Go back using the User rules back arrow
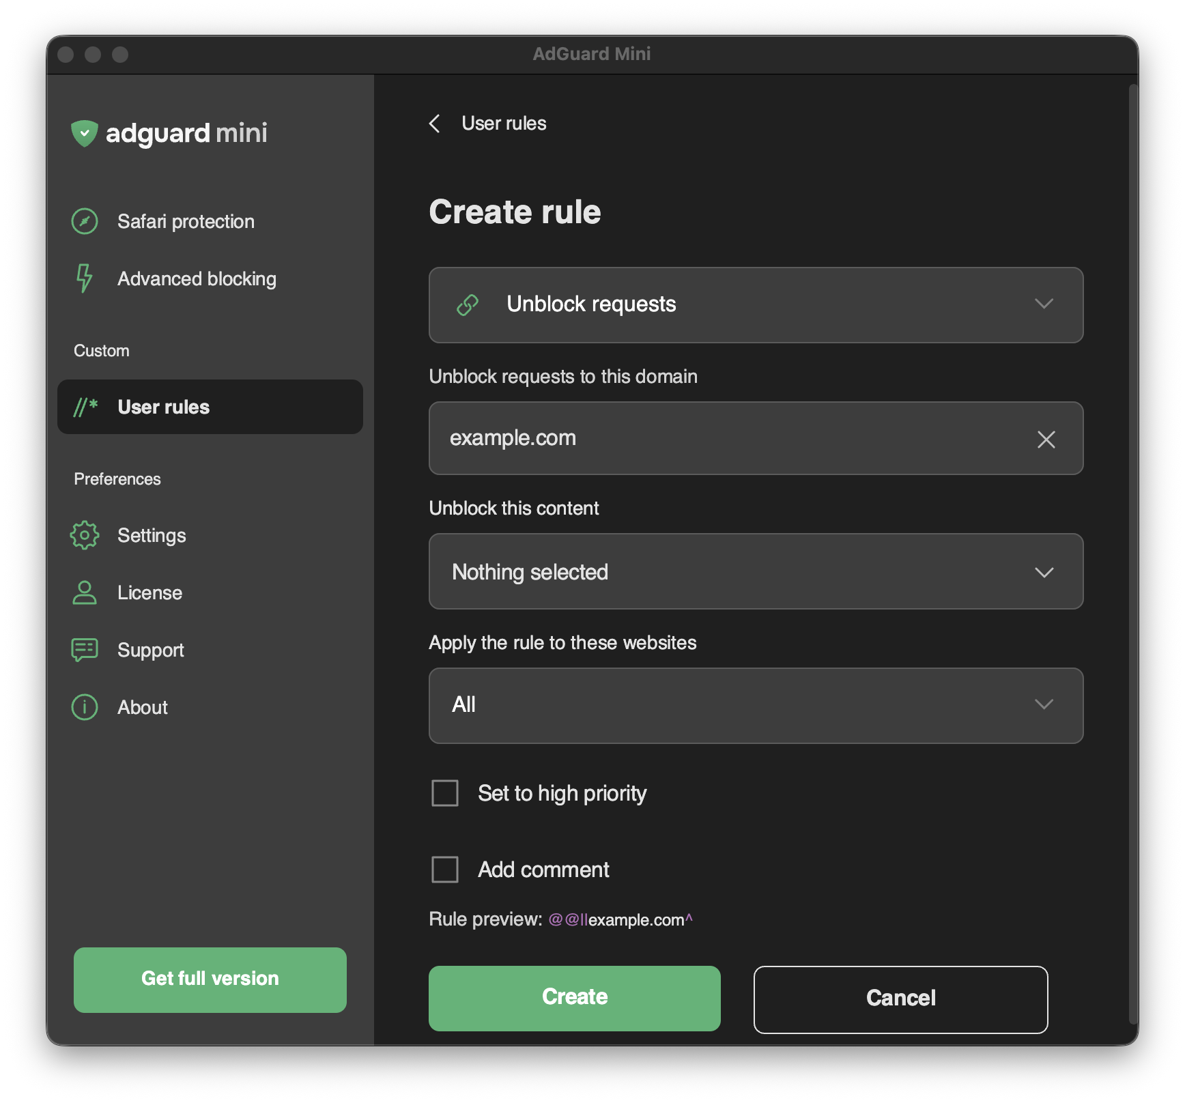The height and width of the screenshot is (1103, 1185). (x=435, y=124)
